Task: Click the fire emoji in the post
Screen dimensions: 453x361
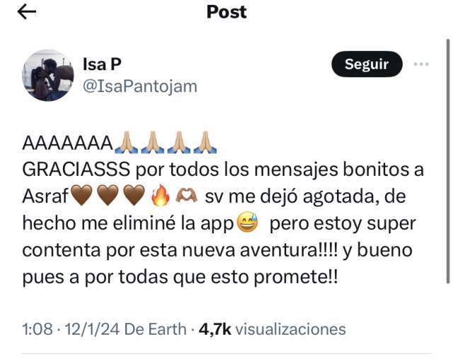Action: (160, 196)
